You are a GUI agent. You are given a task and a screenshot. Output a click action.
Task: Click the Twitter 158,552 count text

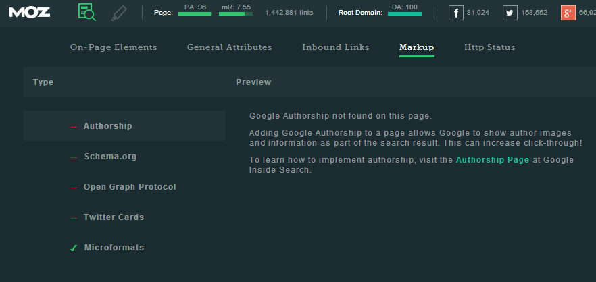coord(534,13)
